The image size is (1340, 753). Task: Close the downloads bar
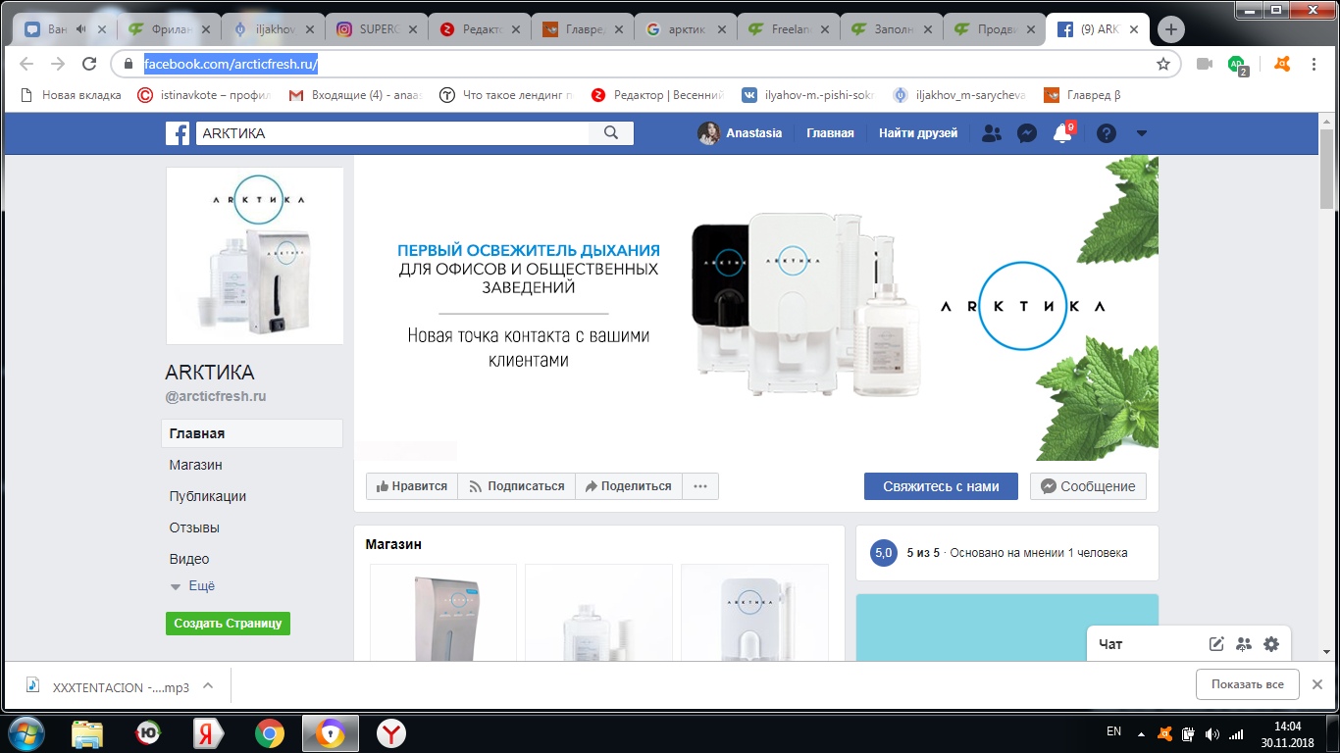tap(1317, 684)
